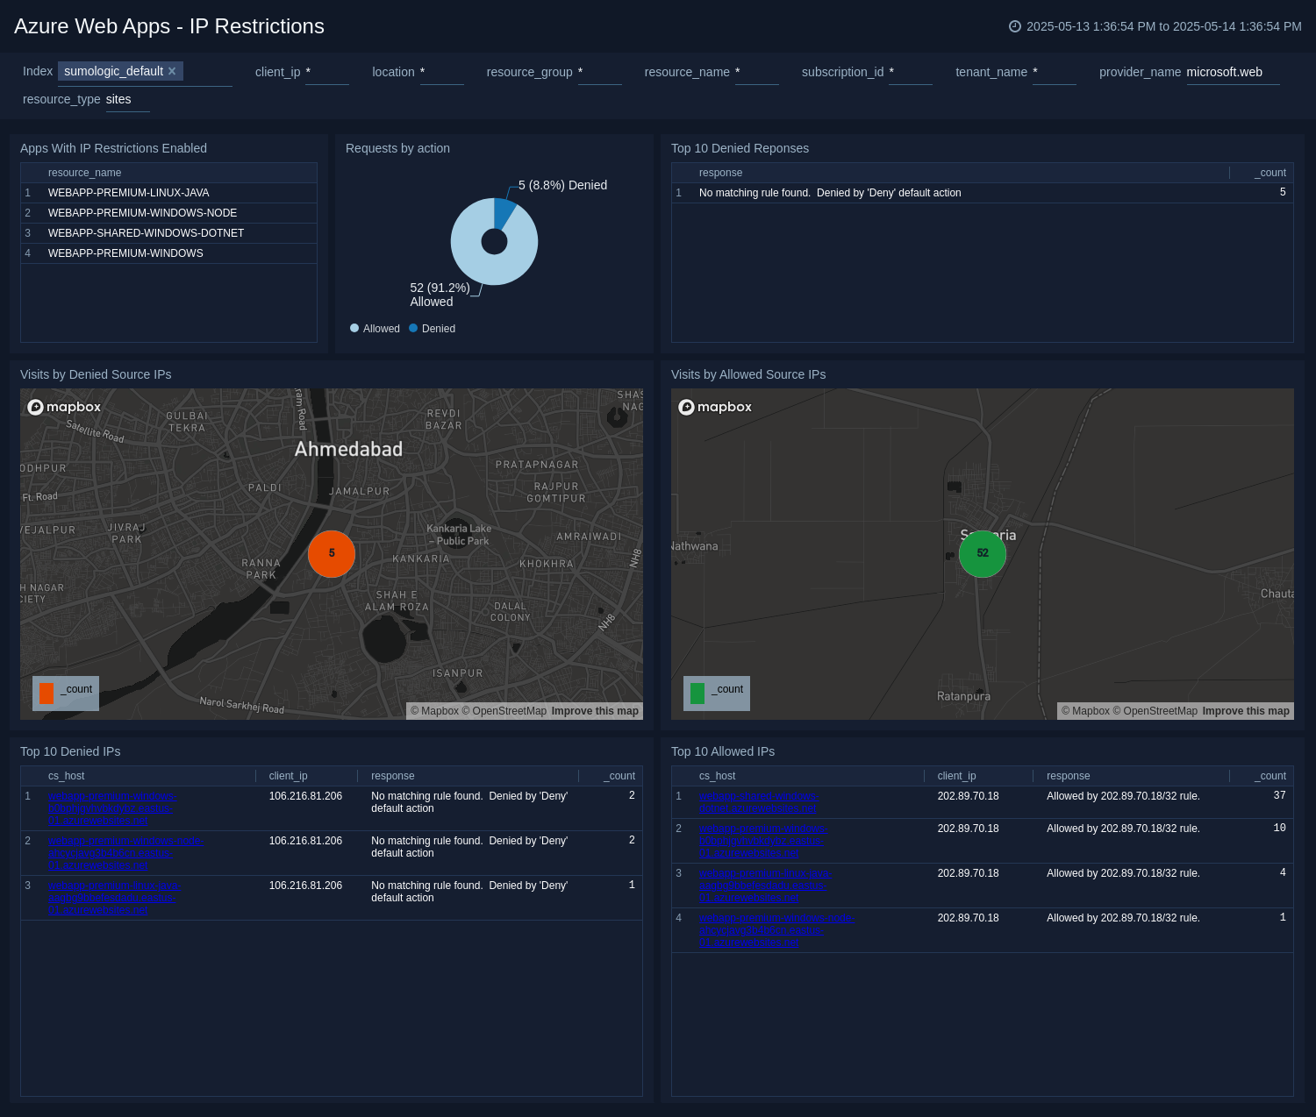
Task: Toggle the Denied legend entry in pie chart
Action: point(432,329)
